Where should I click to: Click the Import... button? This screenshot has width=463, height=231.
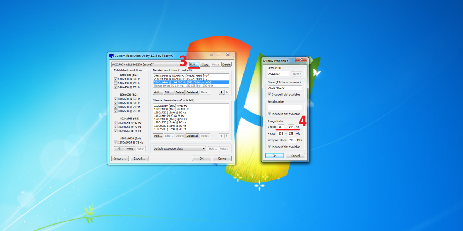[x=120, y=158]
